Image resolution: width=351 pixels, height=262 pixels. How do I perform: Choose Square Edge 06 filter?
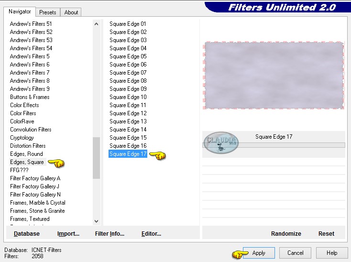[128, 65]
